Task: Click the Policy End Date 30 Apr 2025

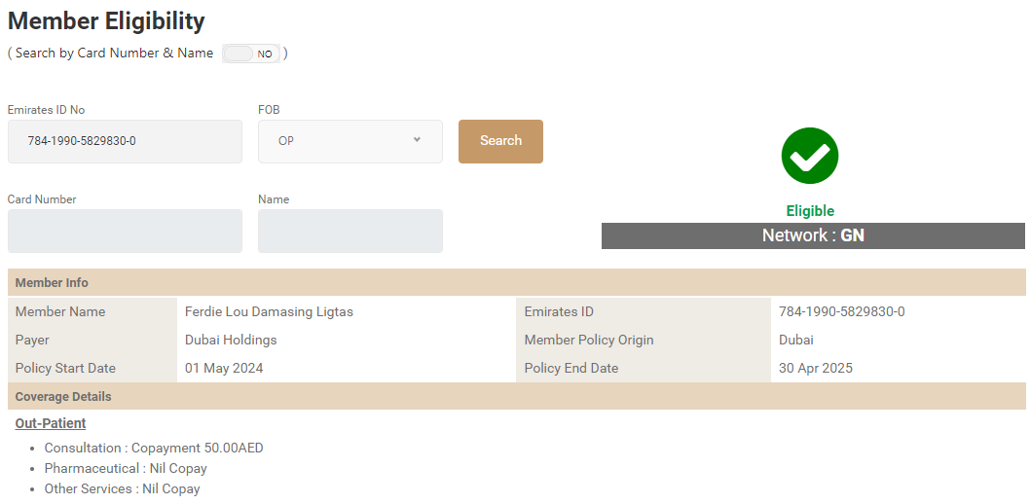Action: tap(816, 368)
